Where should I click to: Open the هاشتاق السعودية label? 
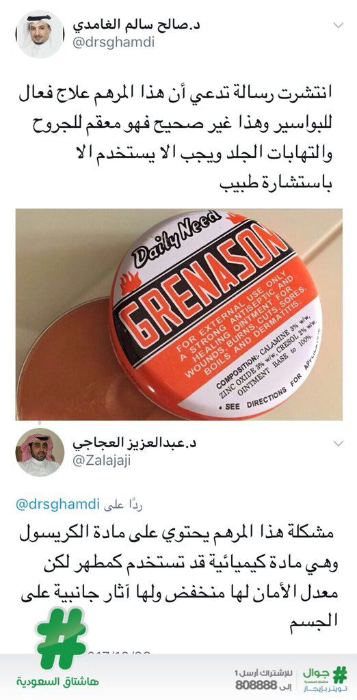click(57, 682)
